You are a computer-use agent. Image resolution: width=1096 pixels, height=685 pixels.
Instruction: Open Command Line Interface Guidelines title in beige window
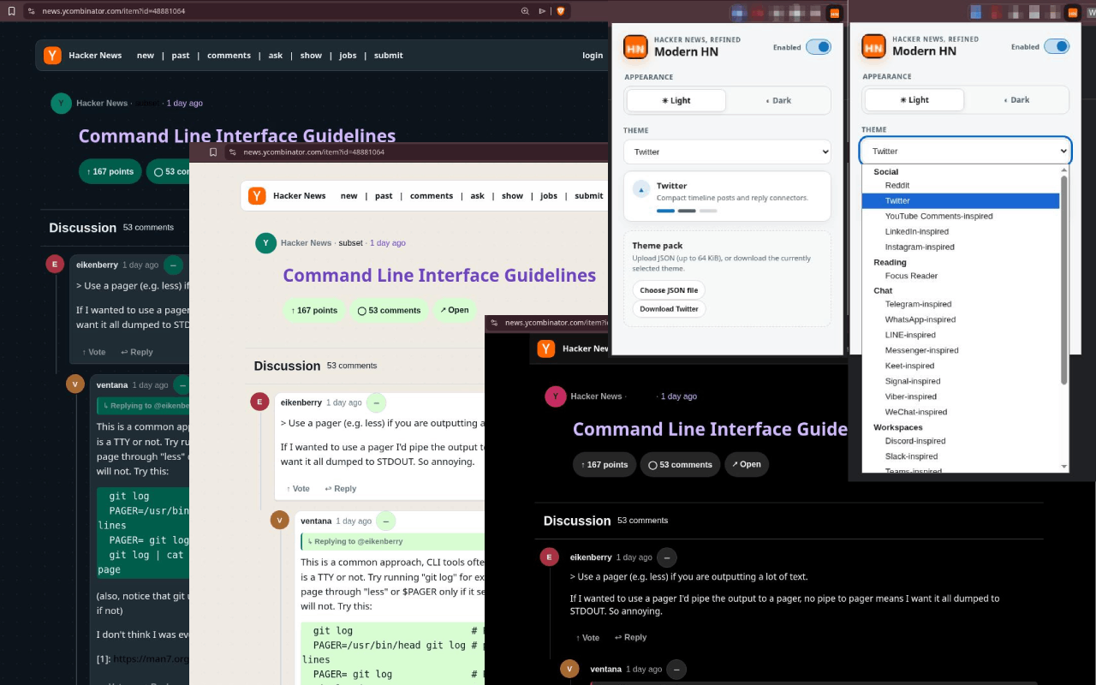tap(439, 276)
